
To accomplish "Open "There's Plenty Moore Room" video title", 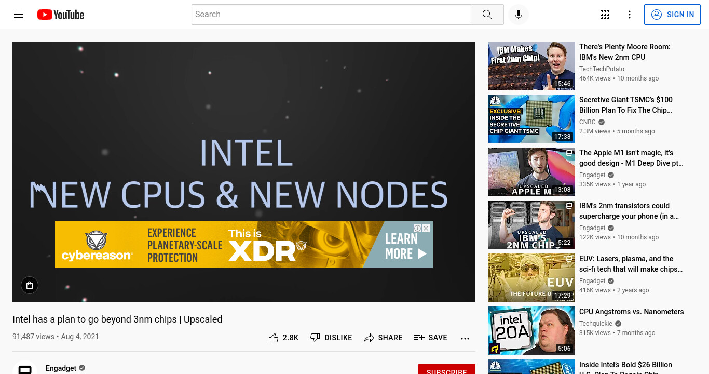I will coord(624,52).
